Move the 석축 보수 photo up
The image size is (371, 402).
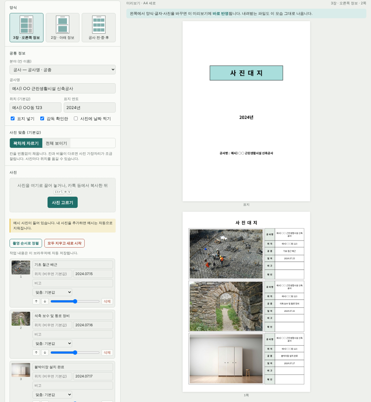click(x=36, y=353)
